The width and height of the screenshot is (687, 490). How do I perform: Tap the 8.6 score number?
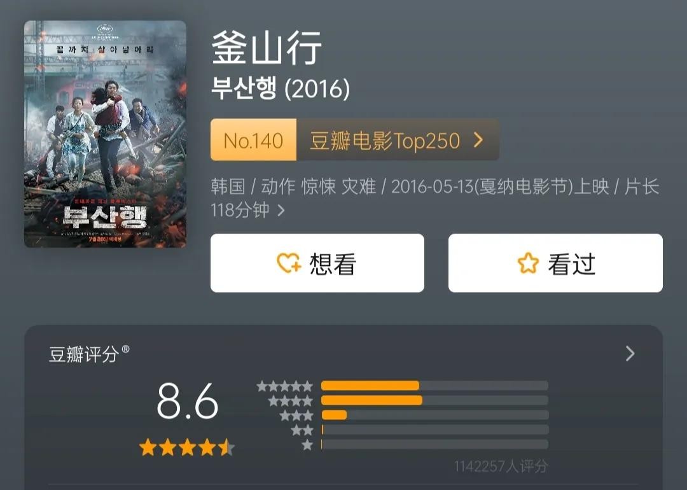[x=187, y=400]
